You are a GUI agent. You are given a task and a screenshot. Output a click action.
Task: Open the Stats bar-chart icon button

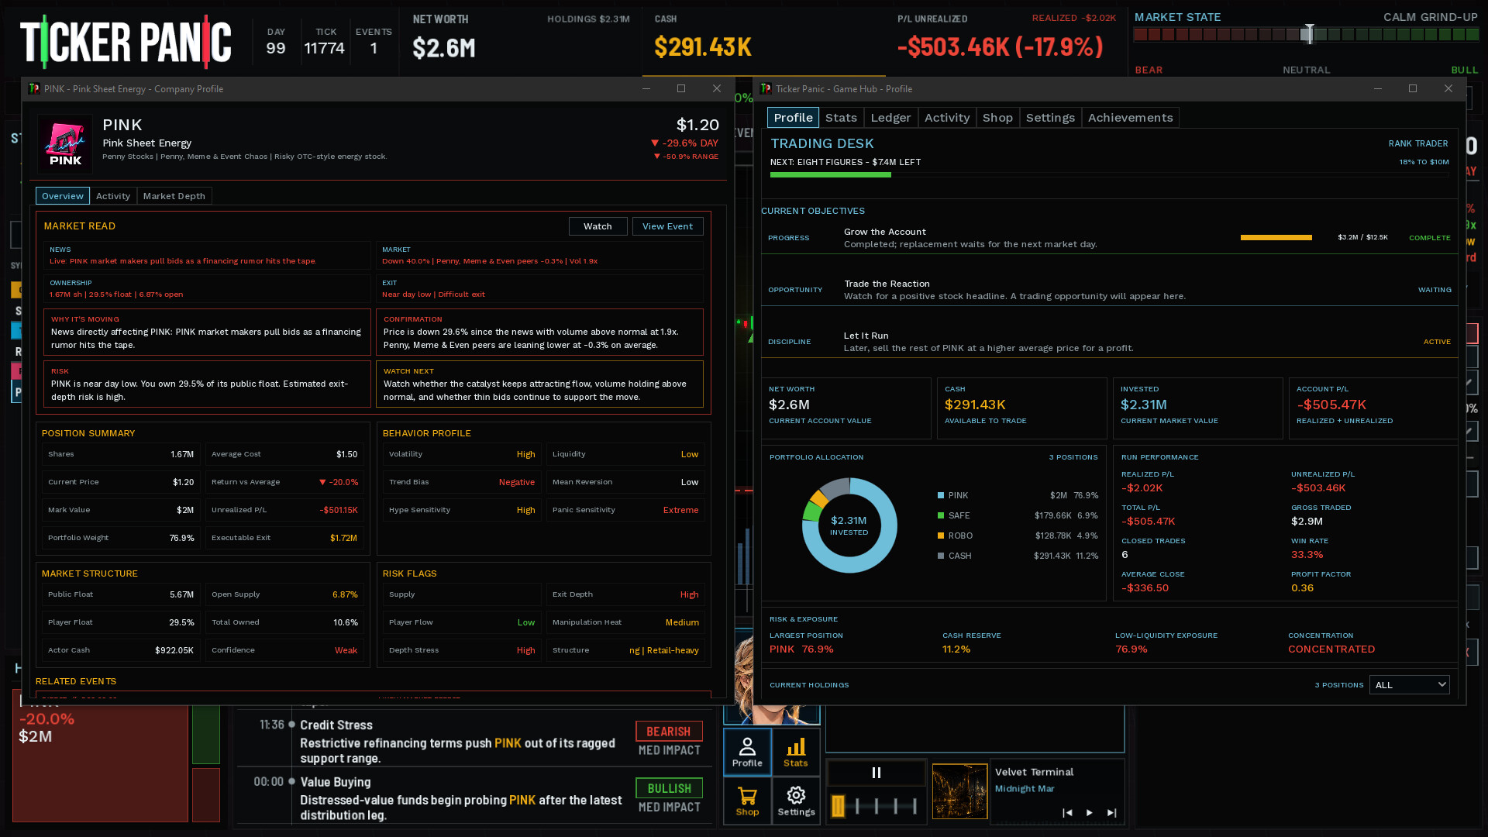[796, 753]
